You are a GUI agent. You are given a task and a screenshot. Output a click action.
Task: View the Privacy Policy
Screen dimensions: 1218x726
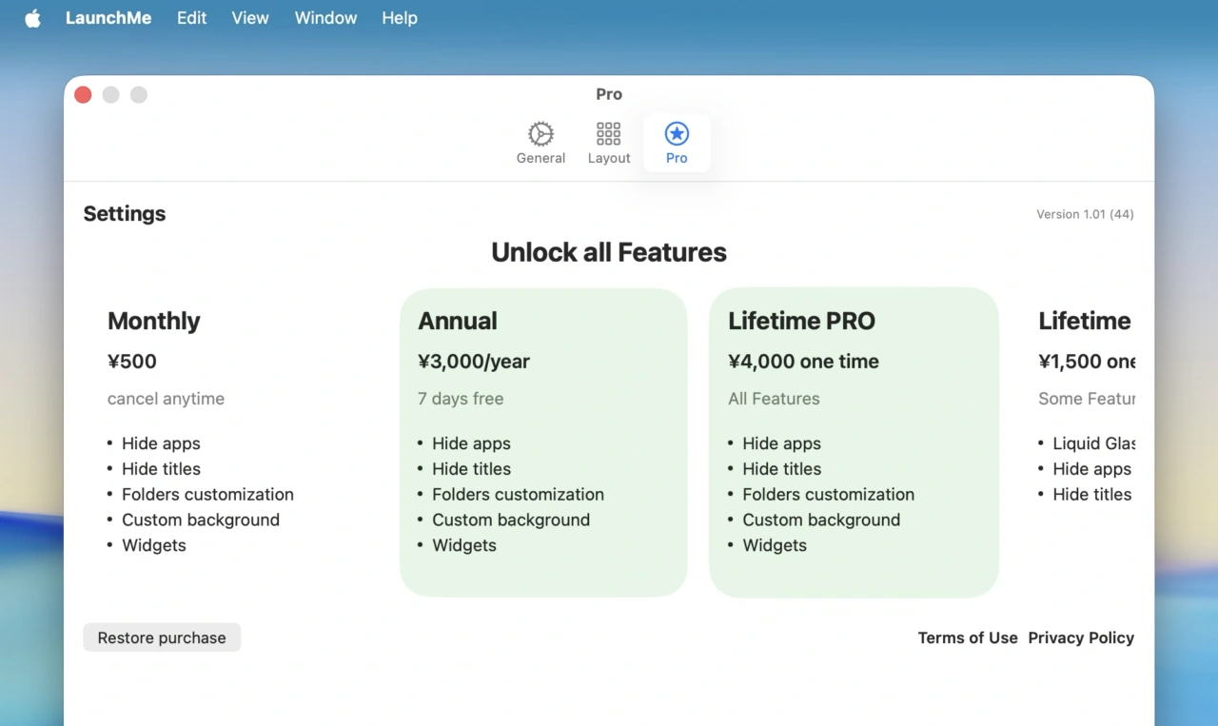click(1081, 638)
